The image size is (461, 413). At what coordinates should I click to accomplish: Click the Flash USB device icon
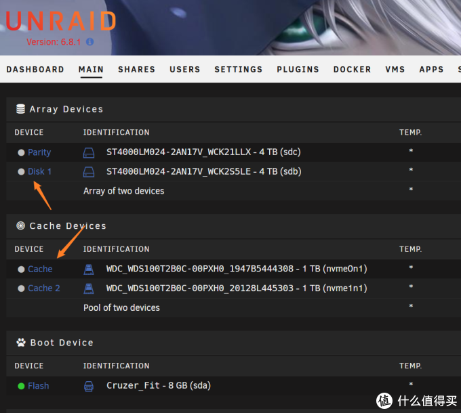[x=89, y=386]
